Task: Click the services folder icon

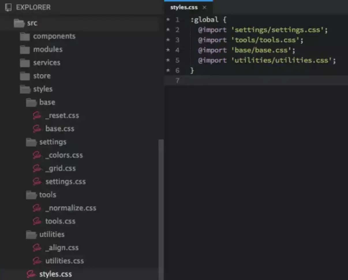Action: coord(25,63)
